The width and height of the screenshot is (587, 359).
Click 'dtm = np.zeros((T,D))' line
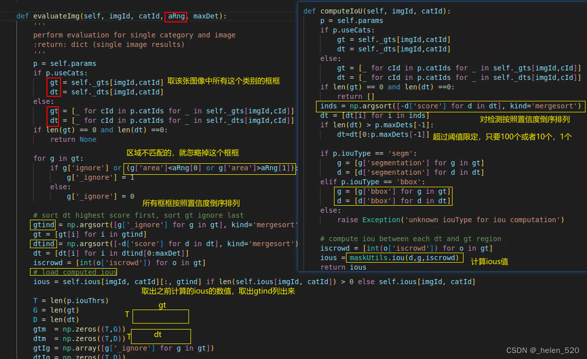[x=79, y=339]
